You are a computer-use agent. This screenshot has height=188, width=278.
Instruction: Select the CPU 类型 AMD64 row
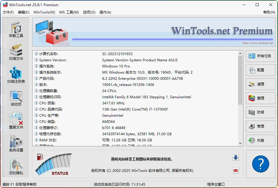(x=135, y=122)
